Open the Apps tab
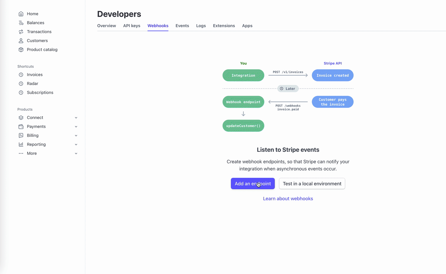 247,26
